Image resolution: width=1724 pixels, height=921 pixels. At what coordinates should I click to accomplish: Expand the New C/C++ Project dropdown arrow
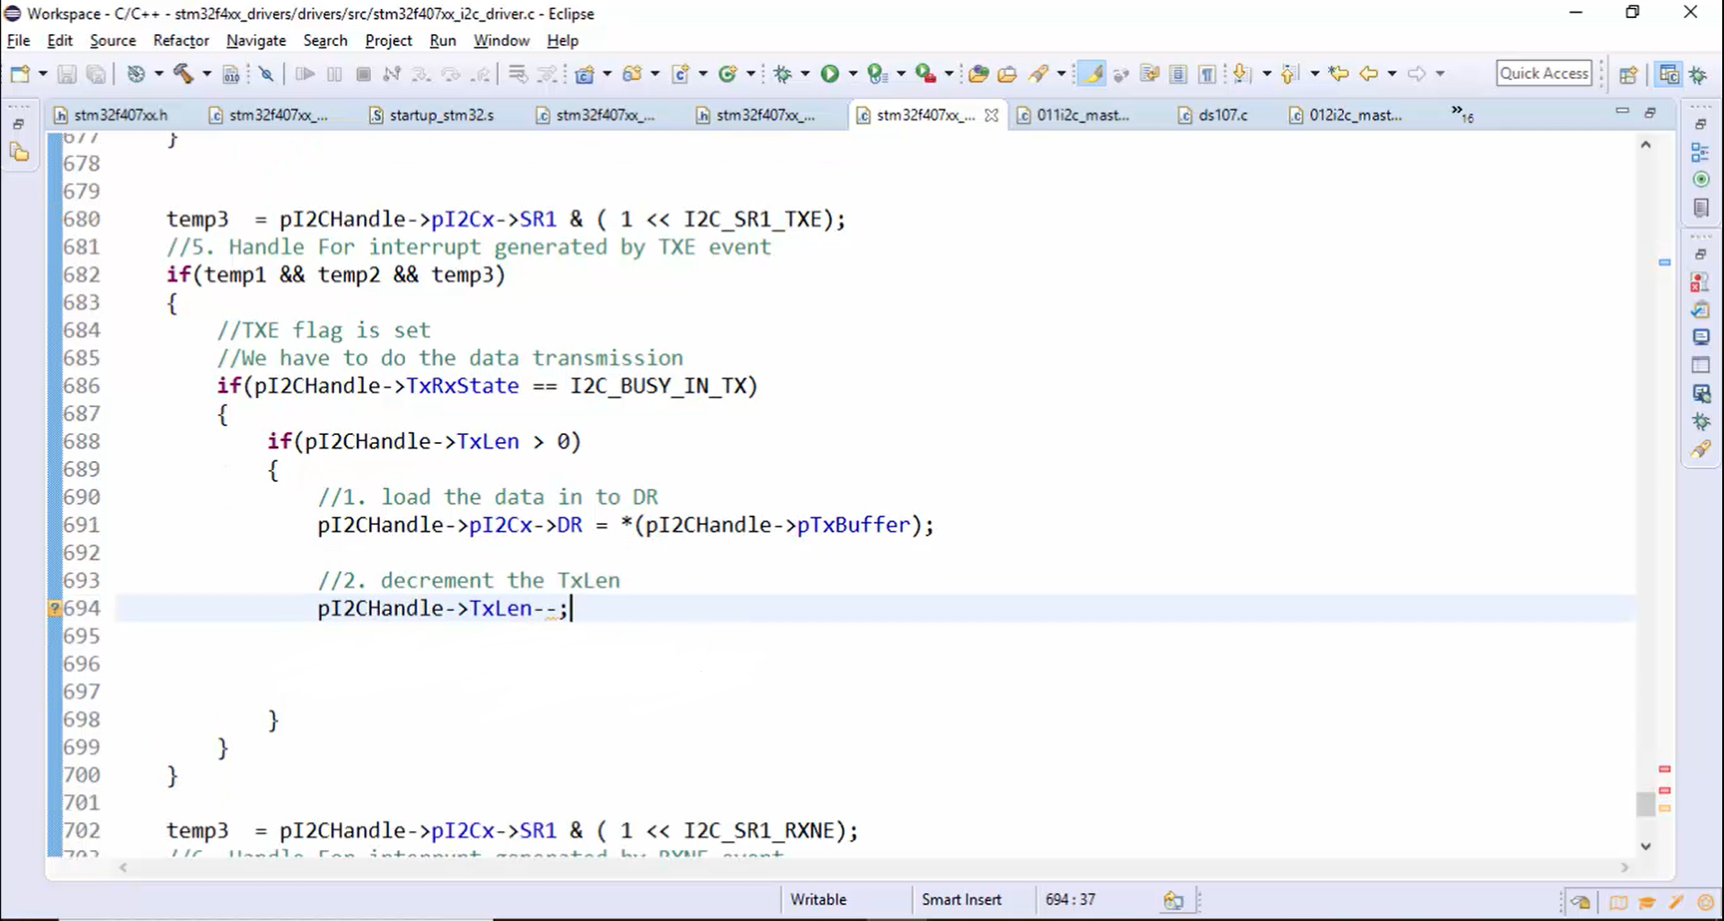[x=607, y=74]
